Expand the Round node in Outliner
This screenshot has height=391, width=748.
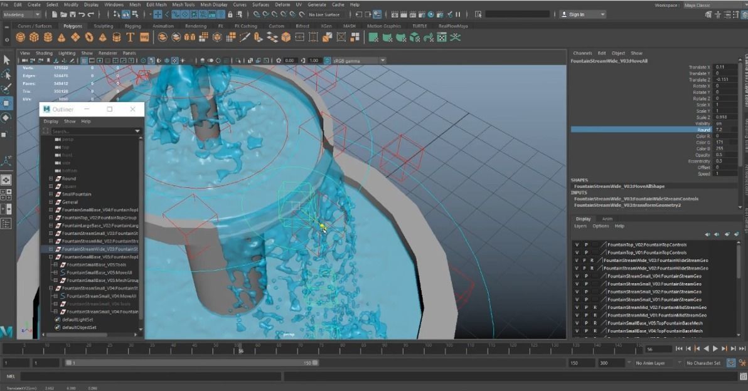pos(51,179)
